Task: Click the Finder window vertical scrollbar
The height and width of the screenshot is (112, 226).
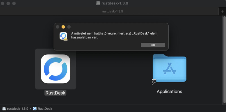Action: 224,60
